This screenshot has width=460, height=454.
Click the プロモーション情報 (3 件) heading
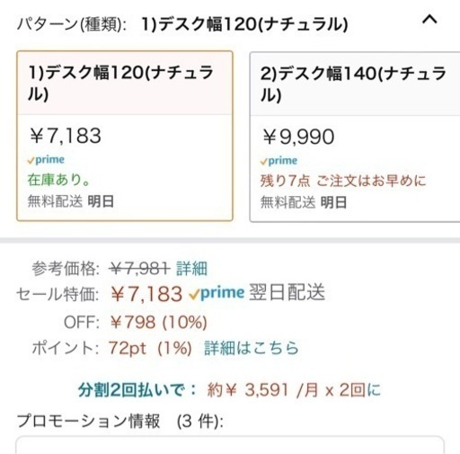pyautogui.click(x=120, y=421)
